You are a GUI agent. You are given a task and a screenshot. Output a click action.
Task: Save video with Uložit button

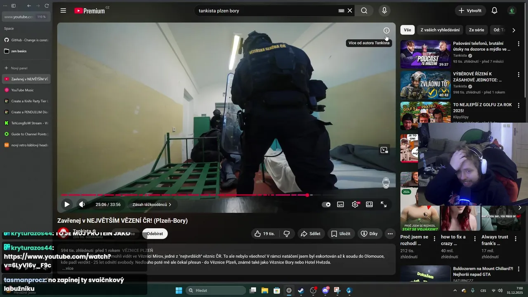(x=341, y=233)
